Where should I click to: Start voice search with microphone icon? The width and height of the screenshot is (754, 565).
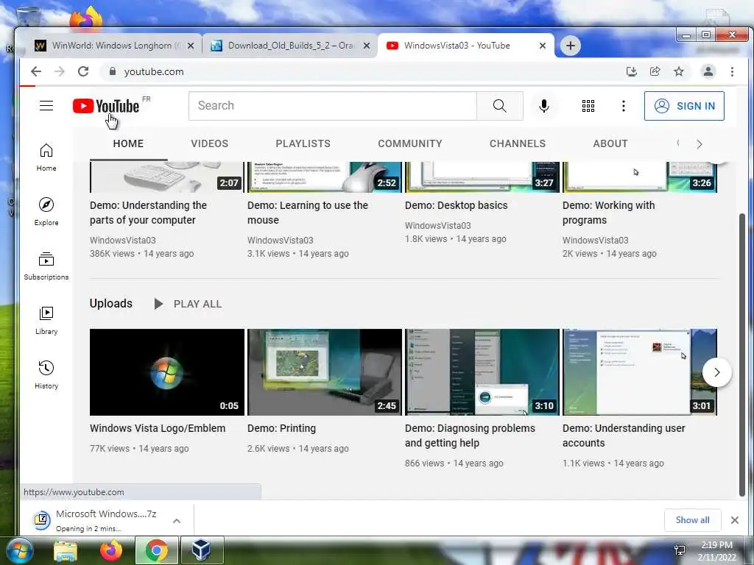(x=544, y=106)
